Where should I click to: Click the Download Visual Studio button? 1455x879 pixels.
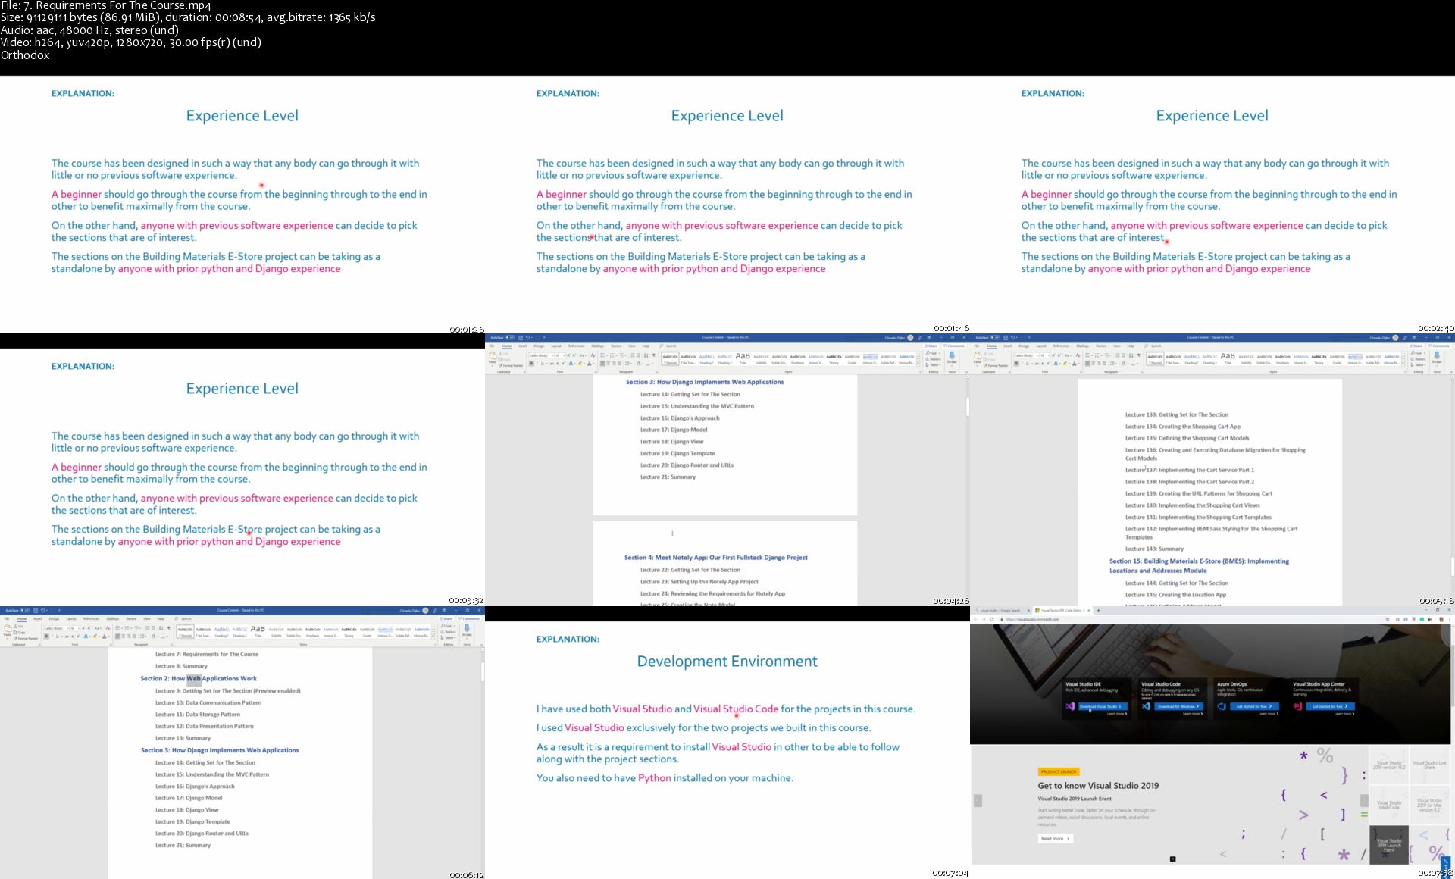tap(1102, 706)
